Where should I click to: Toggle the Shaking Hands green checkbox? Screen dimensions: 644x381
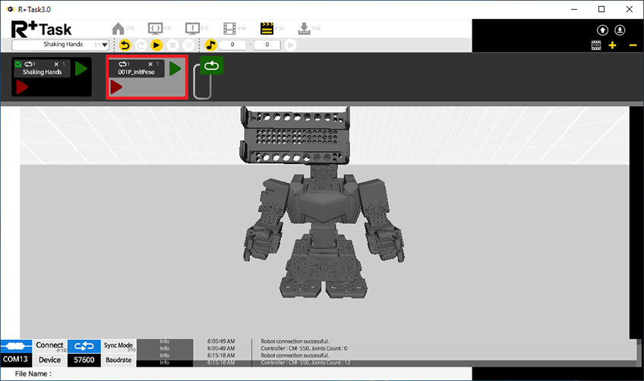point(19,65)
